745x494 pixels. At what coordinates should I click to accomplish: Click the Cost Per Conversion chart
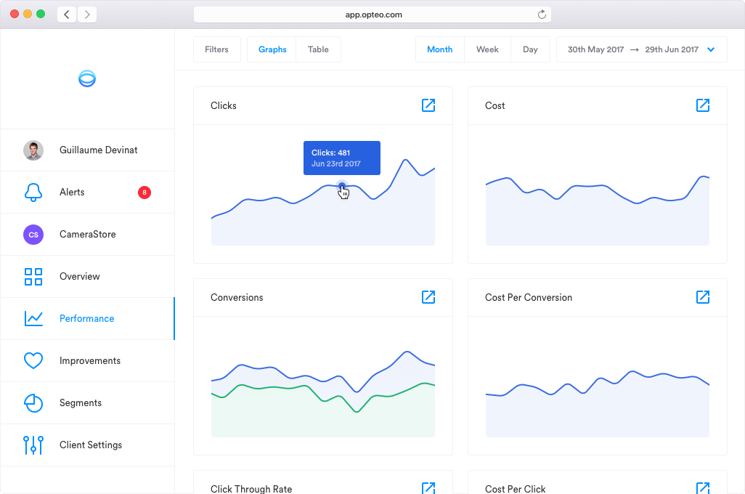[598, 404]
